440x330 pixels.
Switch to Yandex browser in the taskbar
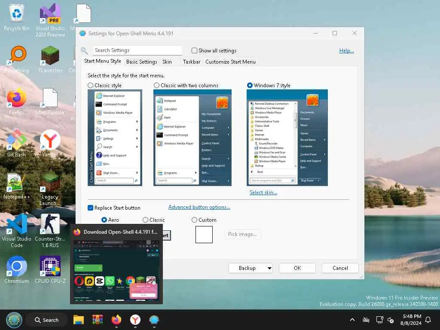point(135,320)
